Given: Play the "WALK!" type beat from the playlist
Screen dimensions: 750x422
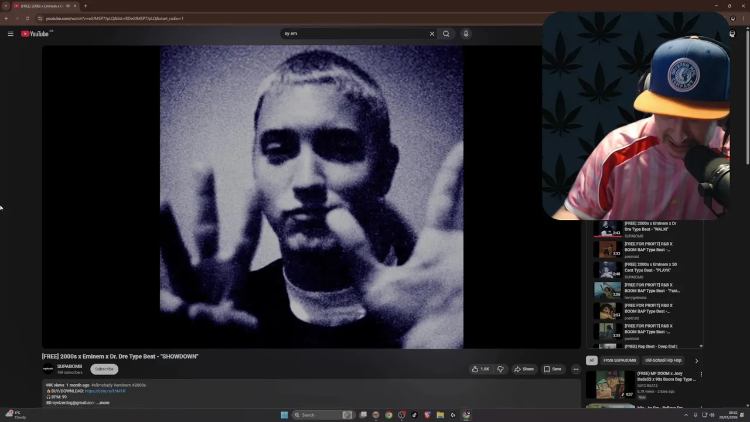Looking at the screenshot, I should tap(647, 229).
